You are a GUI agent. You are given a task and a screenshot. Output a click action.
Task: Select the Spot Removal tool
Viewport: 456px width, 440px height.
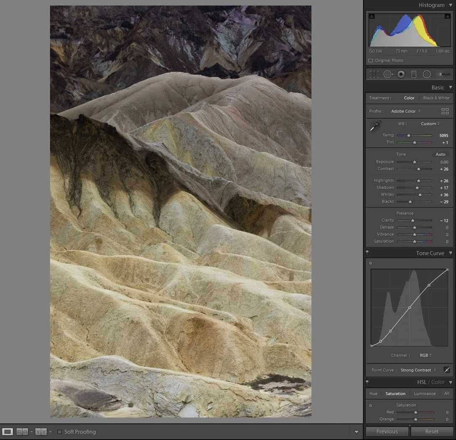click(x=388, y=74)
